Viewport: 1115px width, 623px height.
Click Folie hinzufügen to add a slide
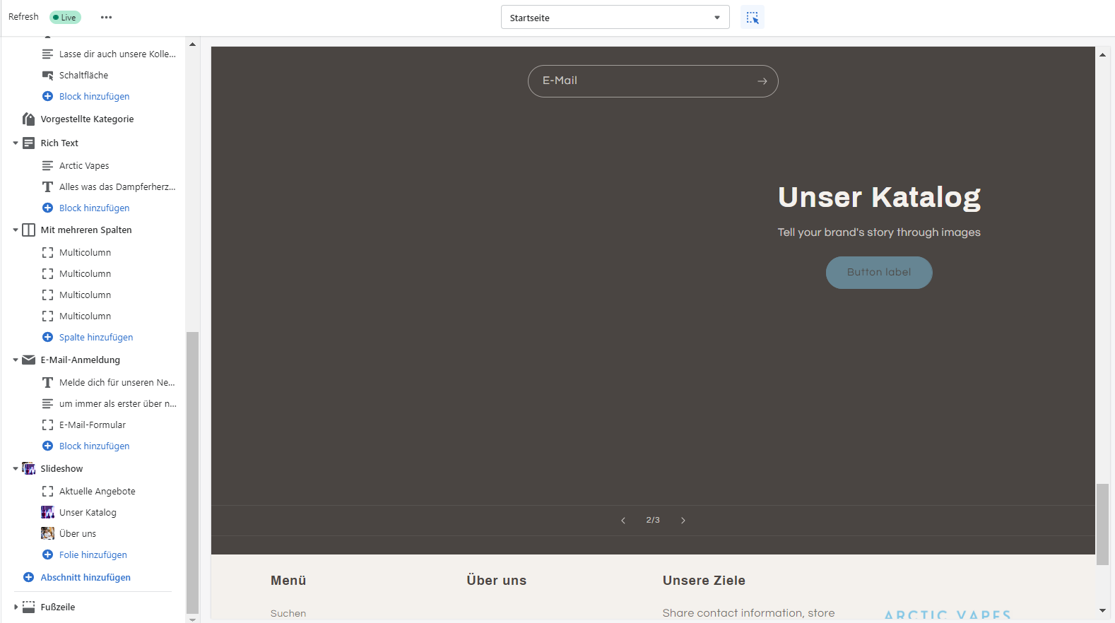point(93,555)
